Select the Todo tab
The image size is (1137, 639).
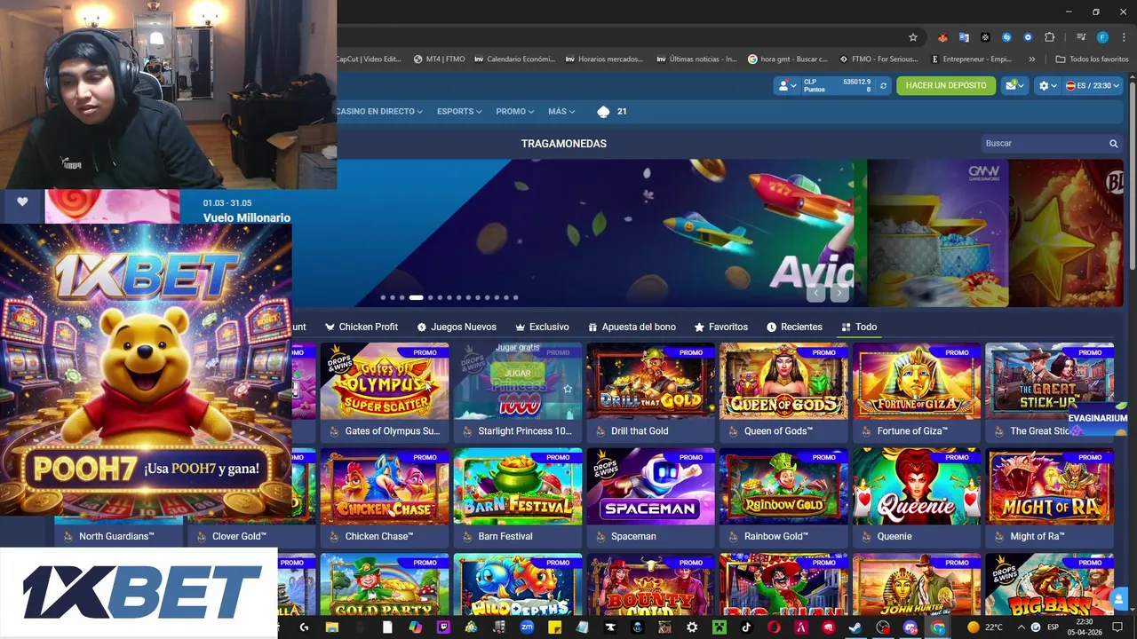click(x=859, y=327)
